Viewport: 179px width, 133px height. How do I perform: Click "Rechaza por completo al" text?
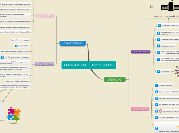coord(169,98)
